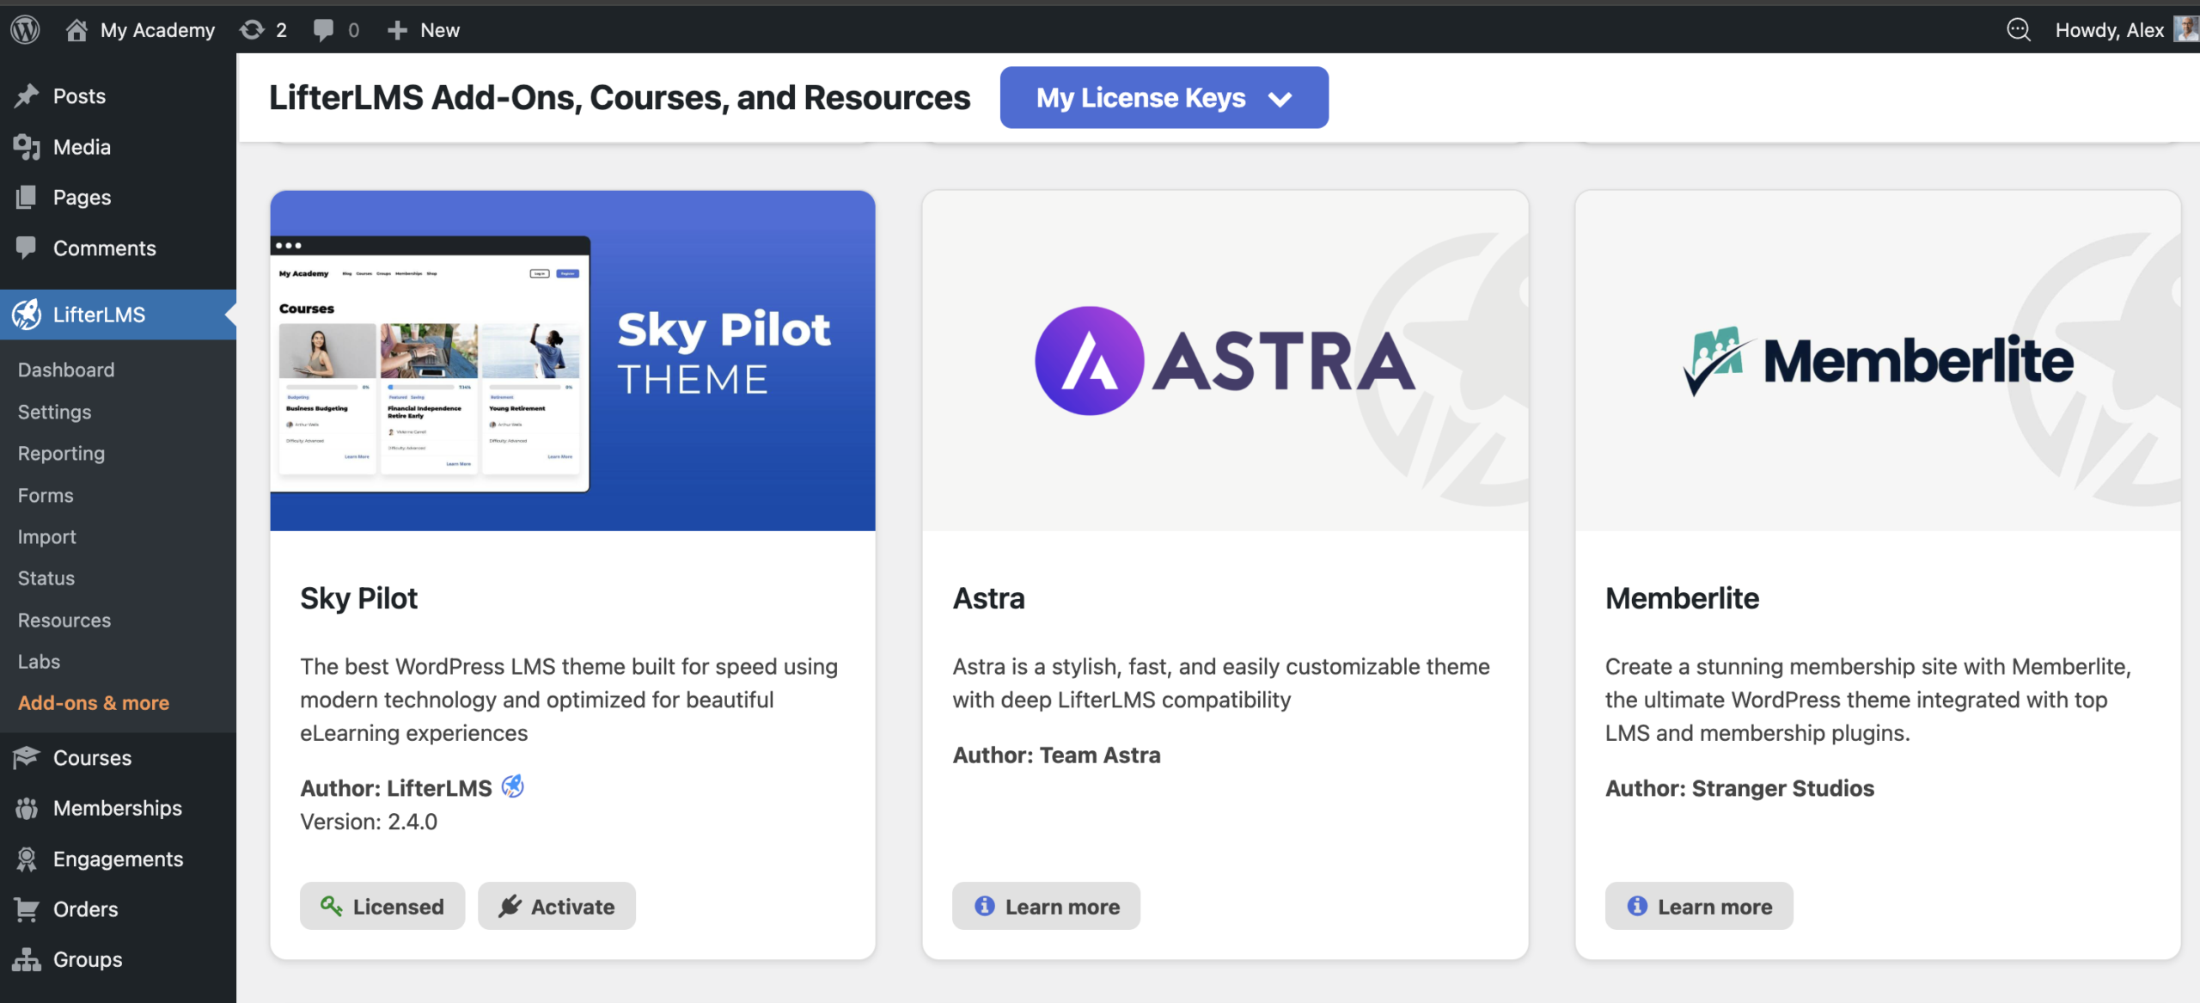Go to Reporting submenu

click(61, 453)
